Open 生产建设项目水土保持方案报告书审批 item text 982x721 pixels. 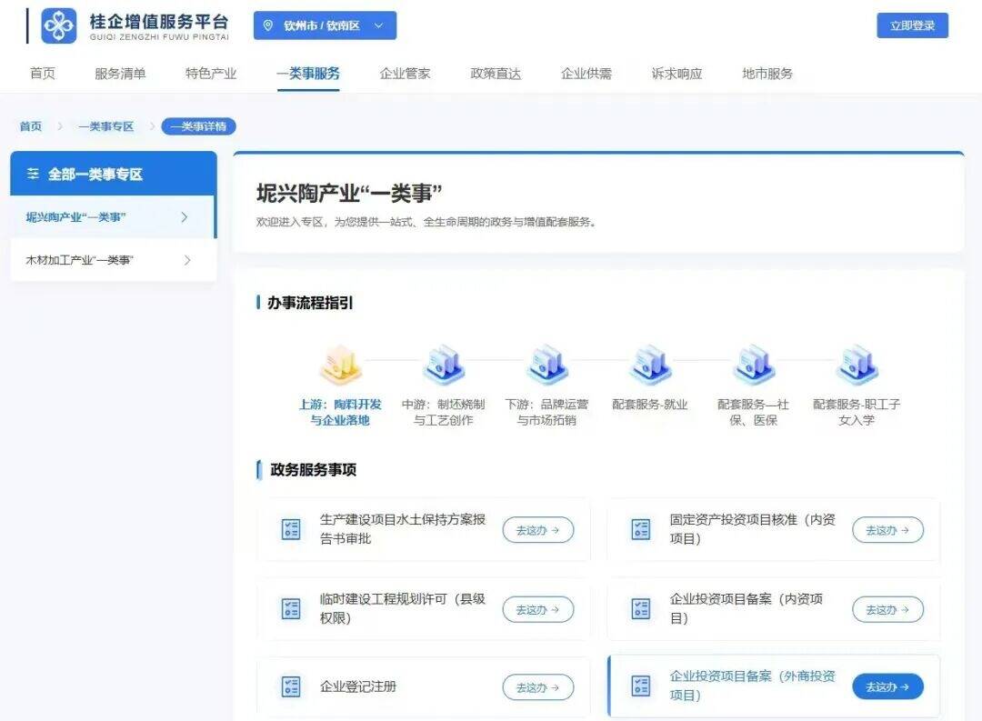pyautogui.click(x=403, y=529)
